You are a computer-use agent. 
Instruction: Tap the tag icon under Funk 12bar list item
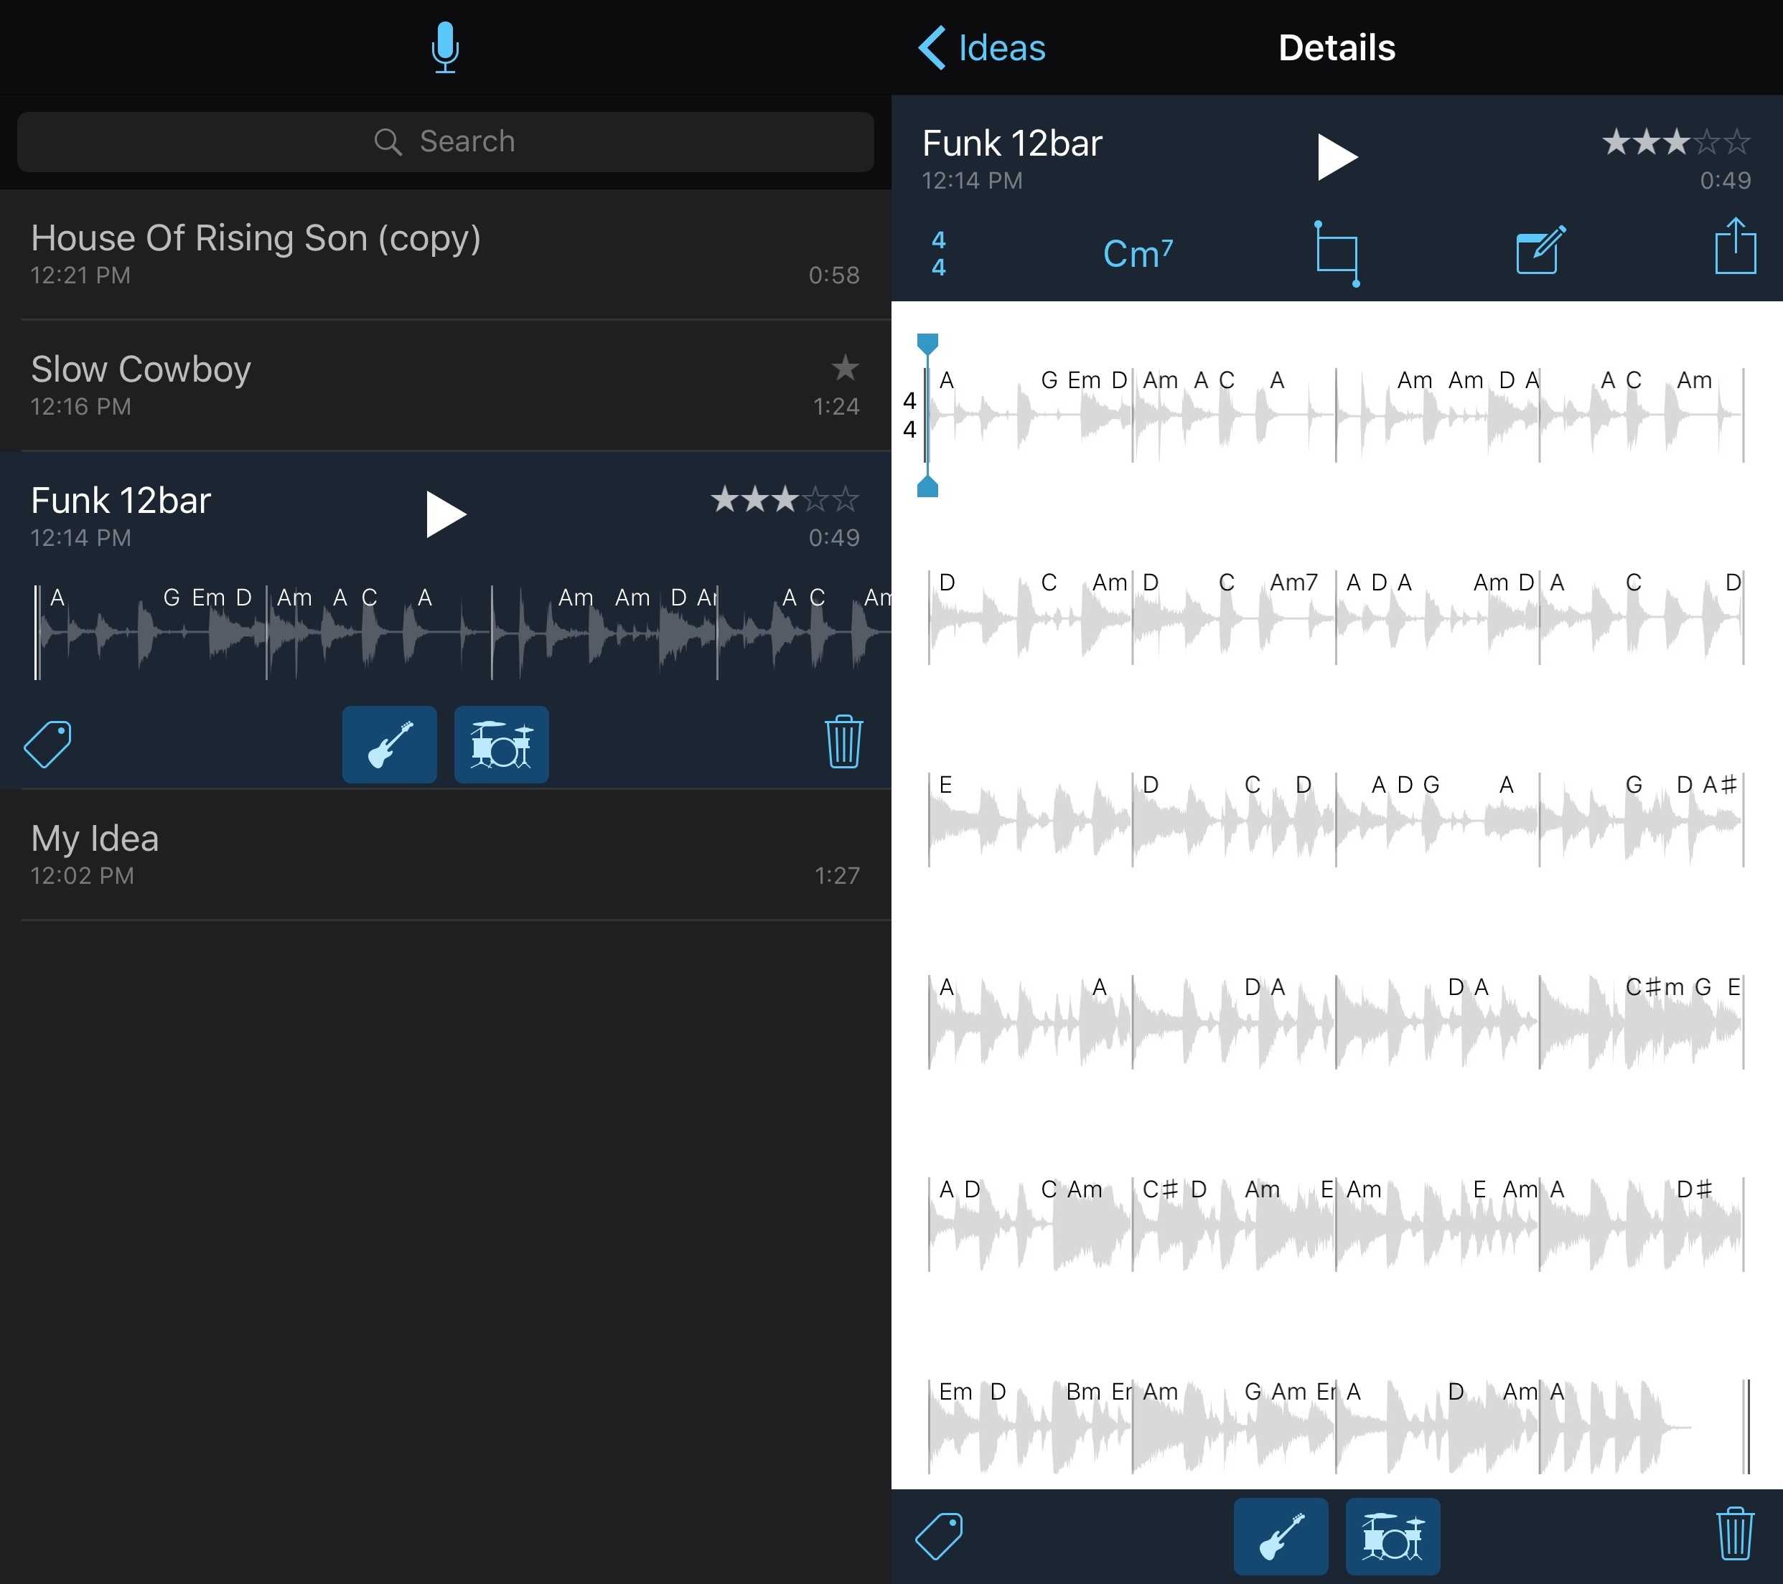tap(48, 744)
